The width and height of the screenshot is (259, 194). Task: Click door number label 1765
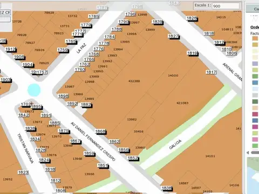(71, 41)
